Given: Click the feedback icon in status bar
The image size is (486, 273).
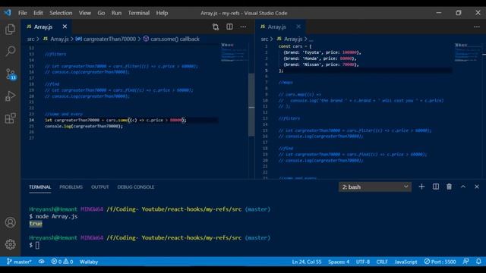Looking at the screenshot, I should click(x=465, y=262).
